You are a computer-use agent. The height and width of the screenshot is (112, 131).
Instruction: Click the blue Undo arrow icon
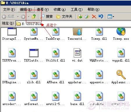101,17
